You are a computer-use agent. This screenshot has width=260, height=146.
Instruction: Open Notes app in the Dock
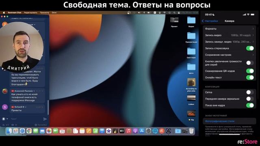pos(82,131)
